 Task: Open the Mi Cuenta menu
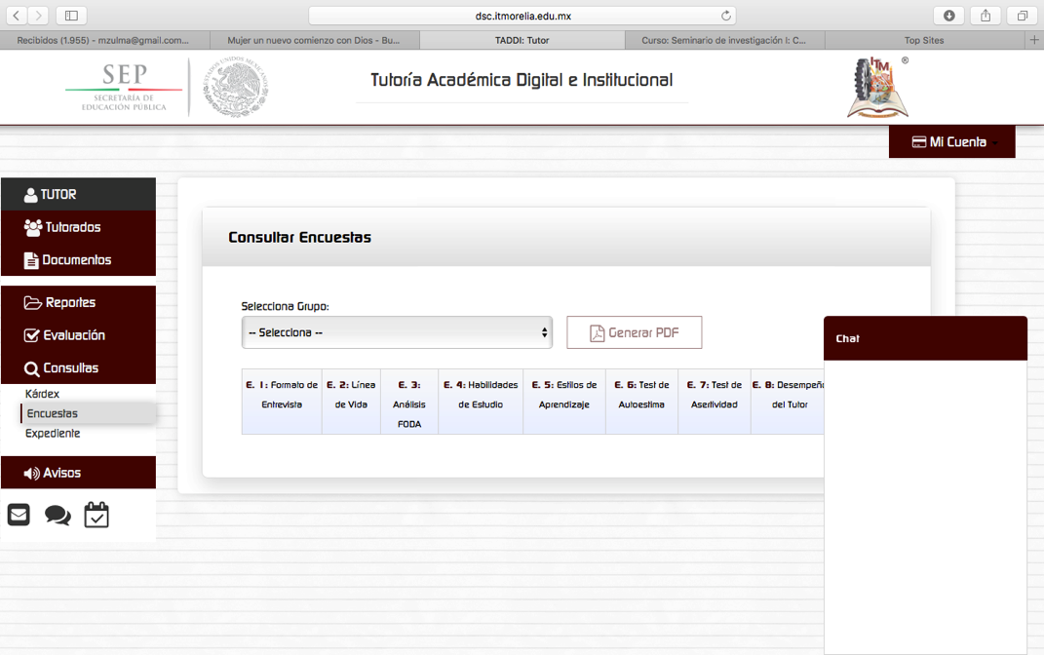pyautogui.click(x=951, y=142)
